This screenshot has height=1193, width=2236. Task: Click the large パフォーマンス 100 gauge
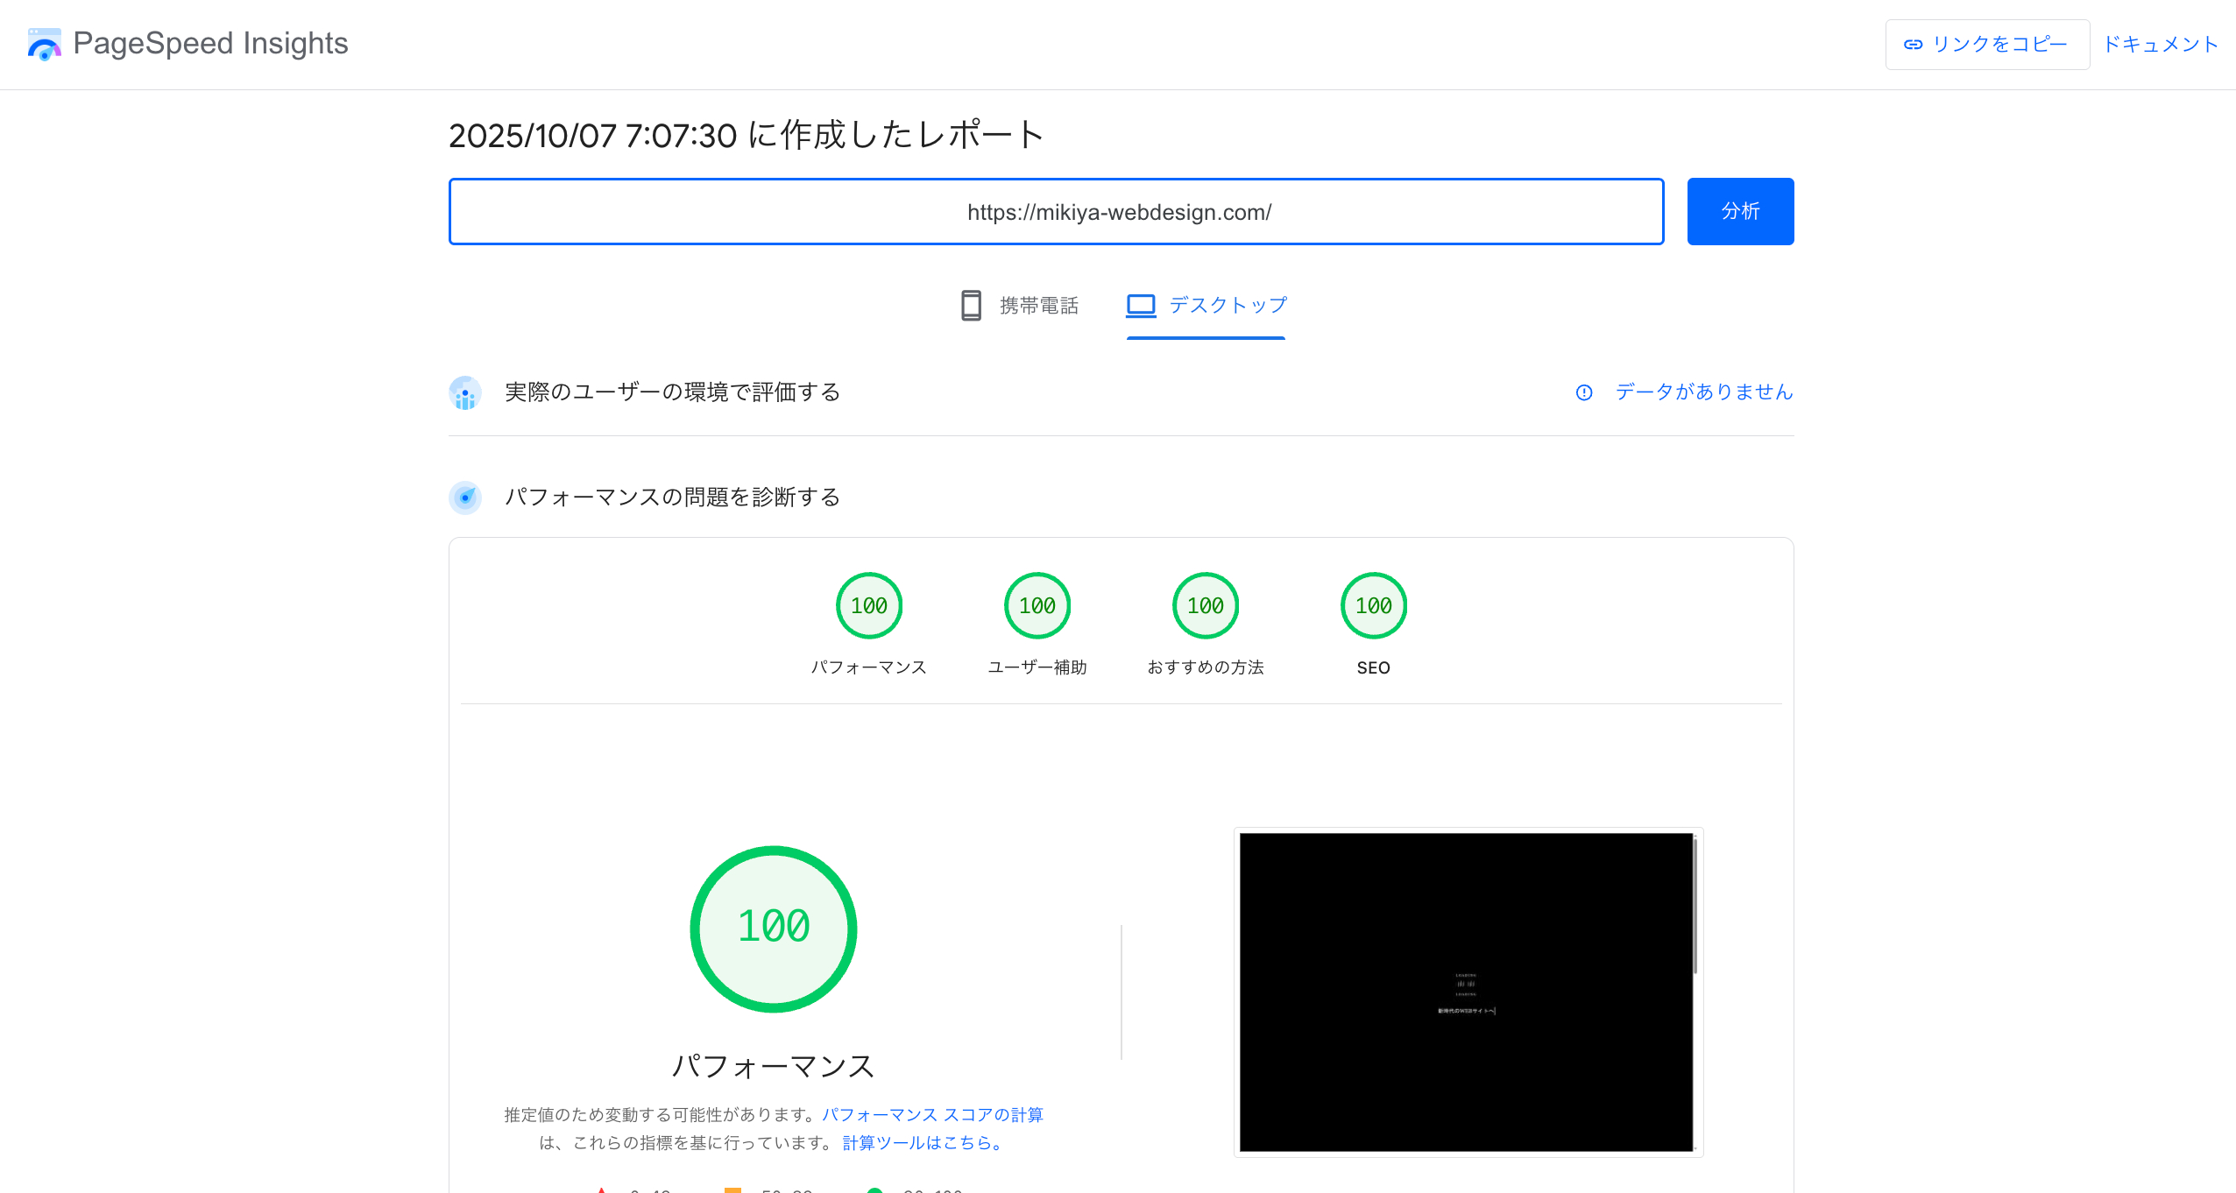tap(774, 928)
